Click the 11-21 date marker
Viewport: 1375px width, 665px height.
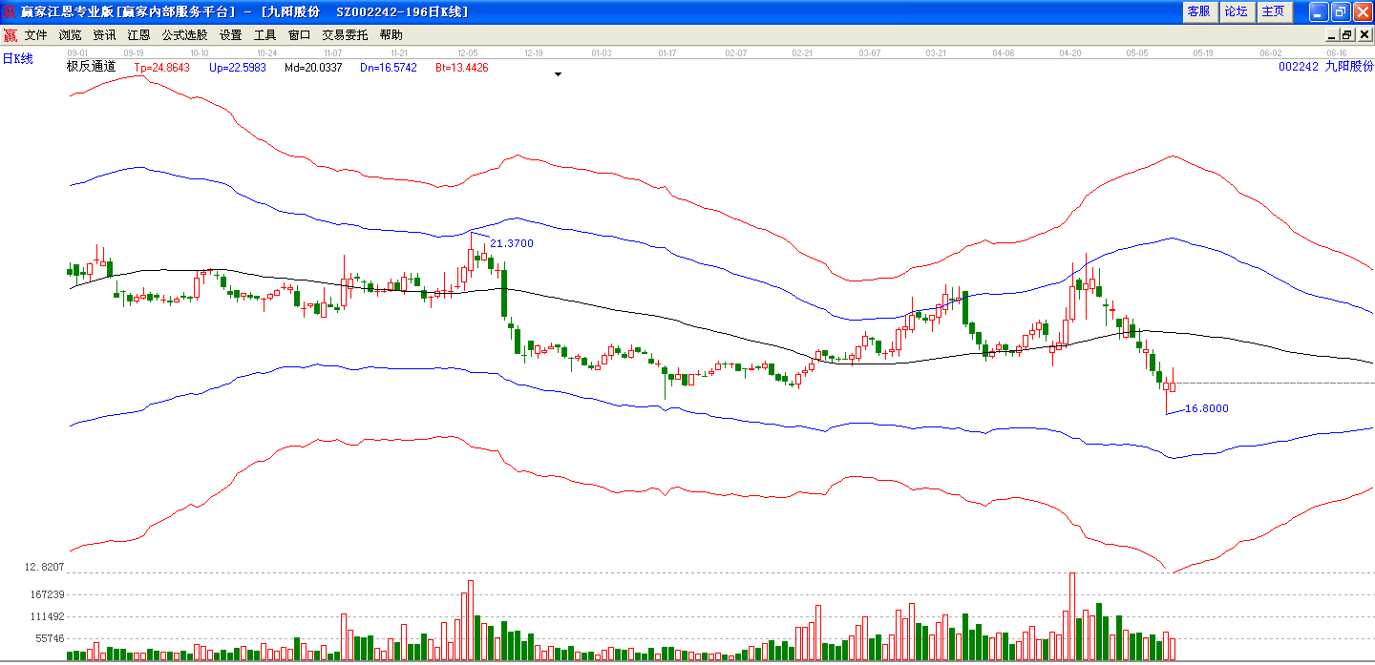(x=398, y=53)
